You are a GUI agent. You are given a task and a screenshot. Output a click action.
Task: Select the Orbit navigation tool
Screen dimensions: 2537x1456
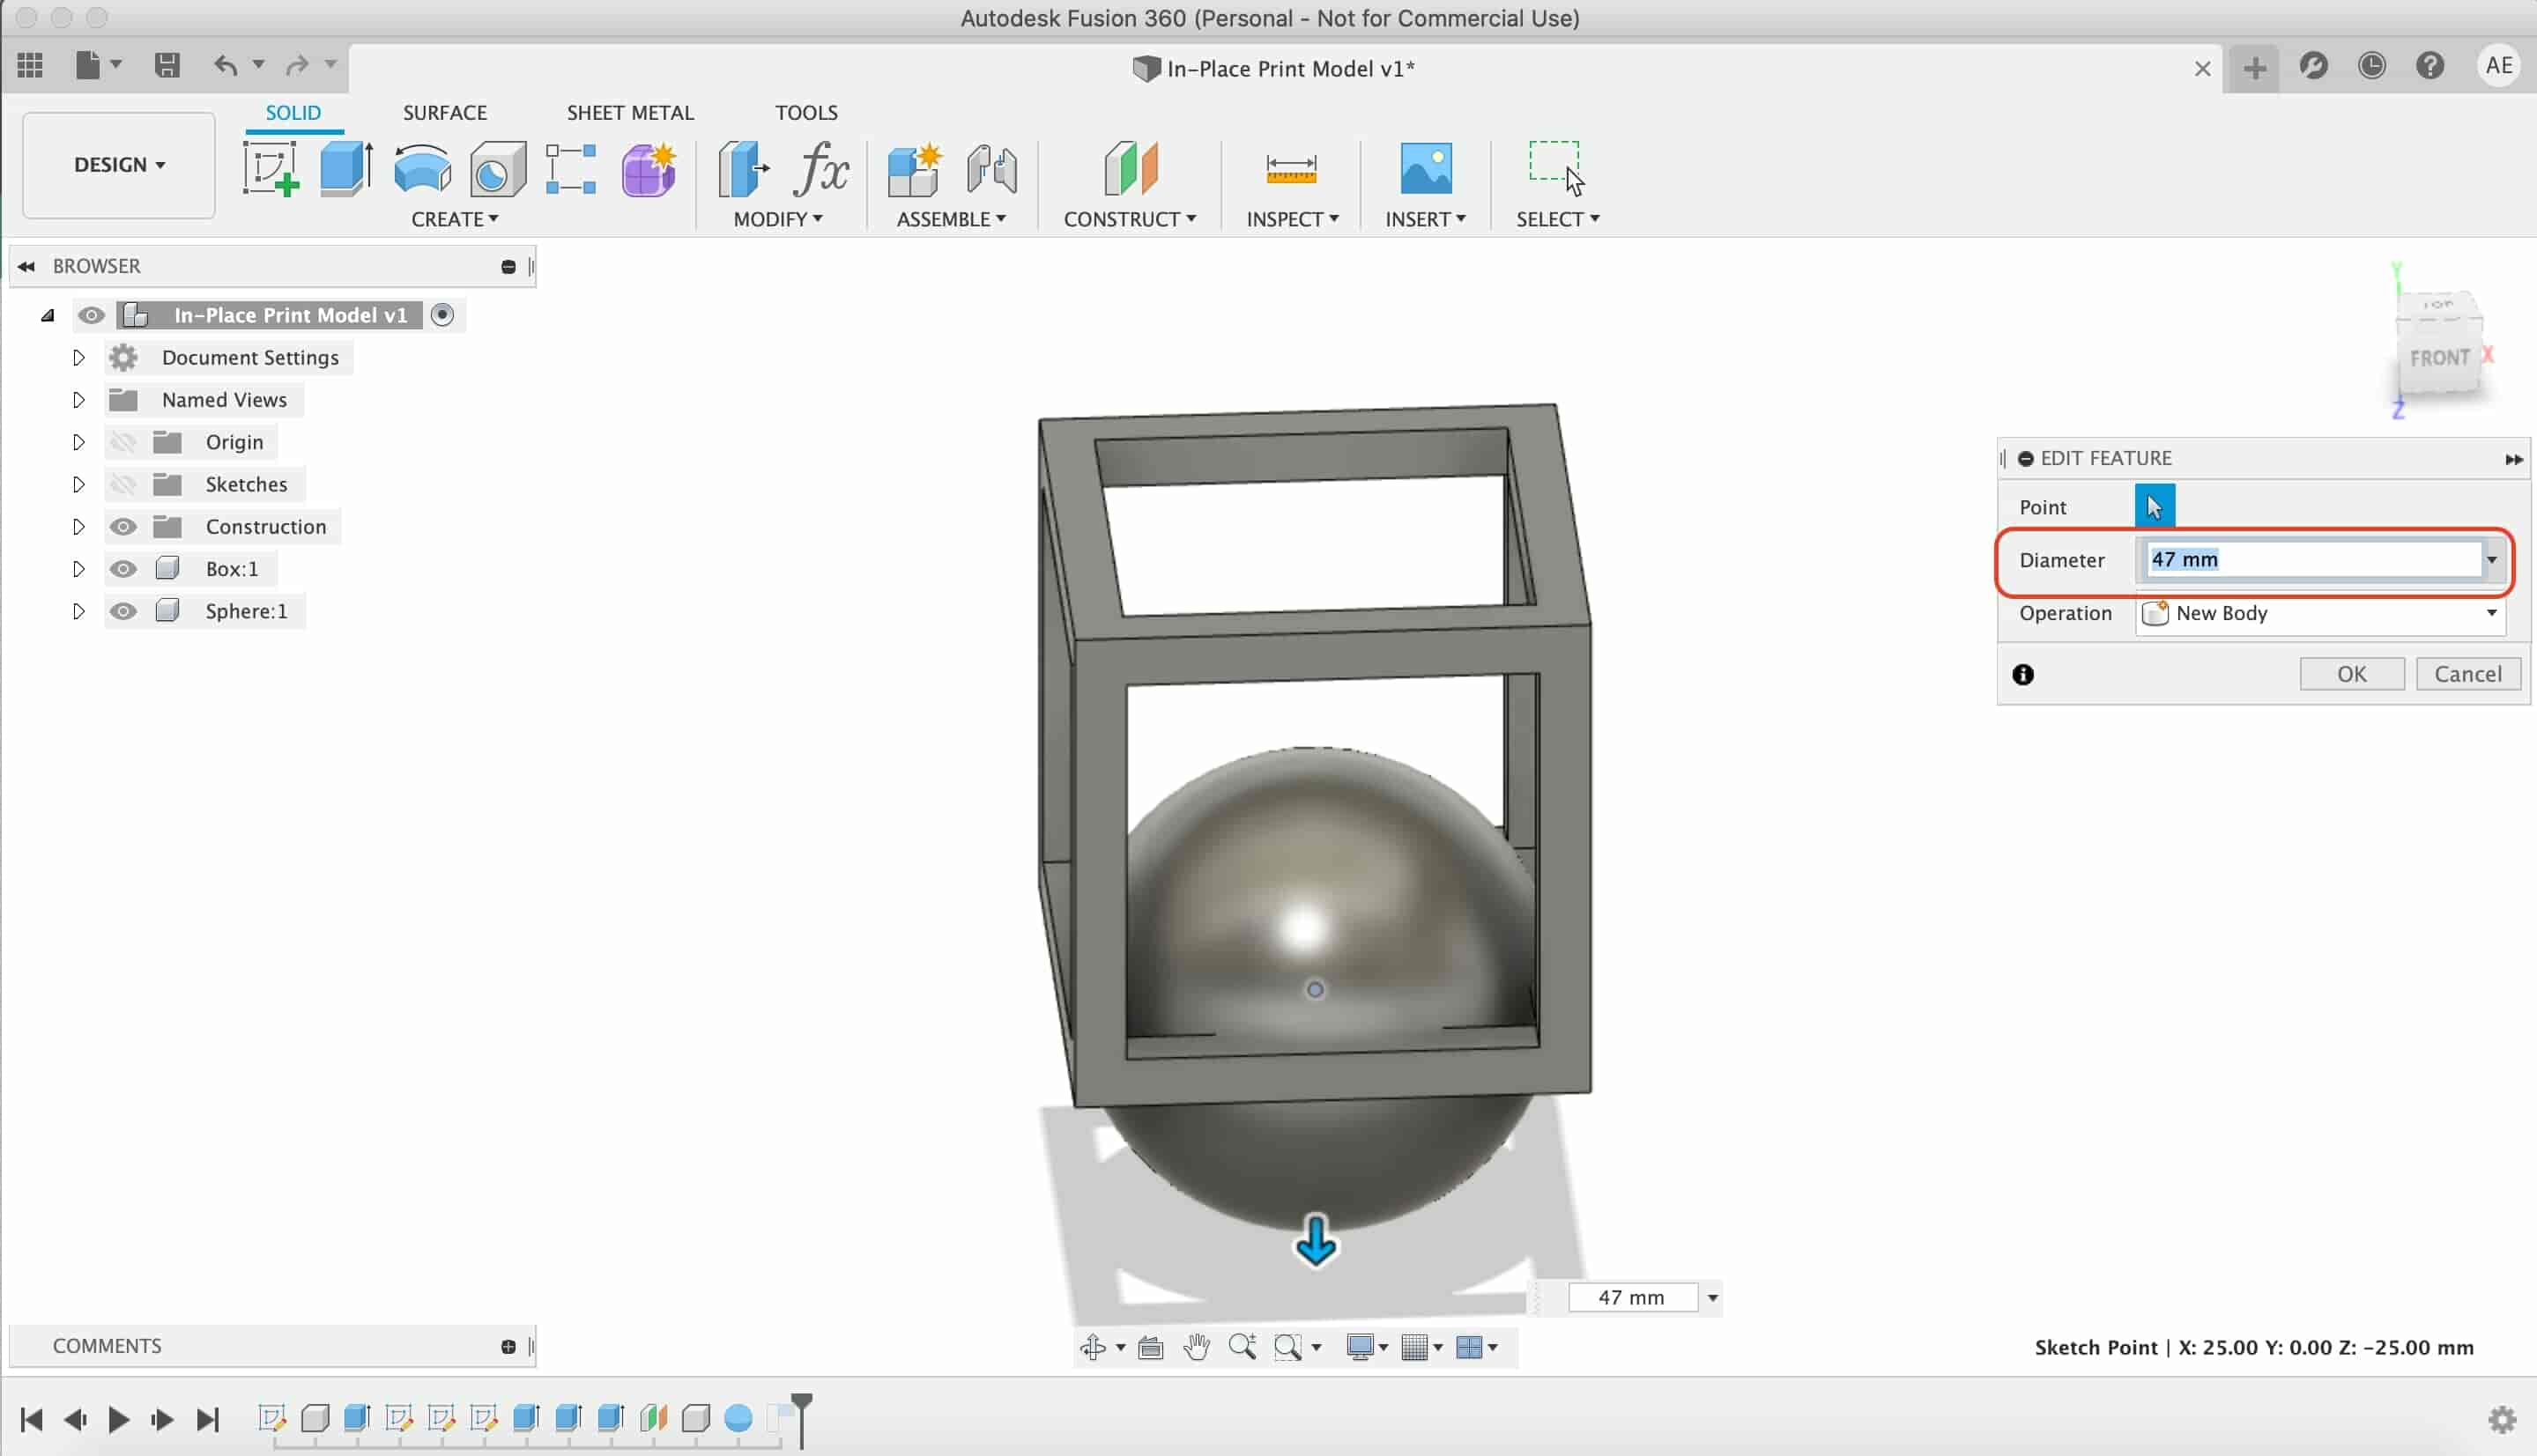click(x=1093, y=1347)
